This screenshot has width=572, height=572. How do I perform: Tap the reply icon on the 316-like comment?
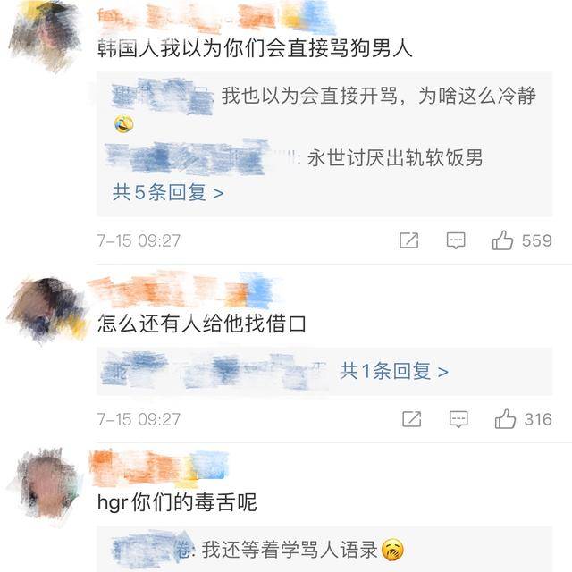point(458,419)
